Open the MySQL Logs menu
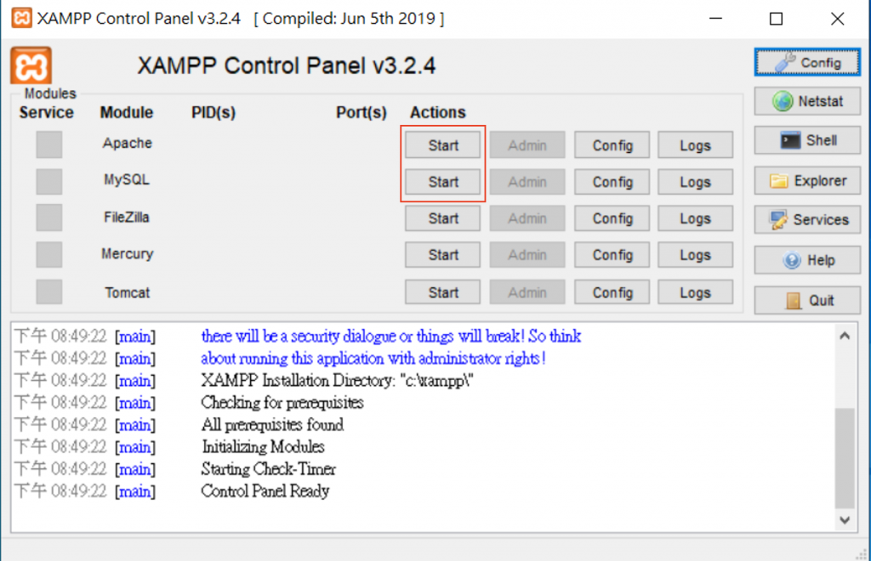This screenshot has height=561, width=871. 696,182
